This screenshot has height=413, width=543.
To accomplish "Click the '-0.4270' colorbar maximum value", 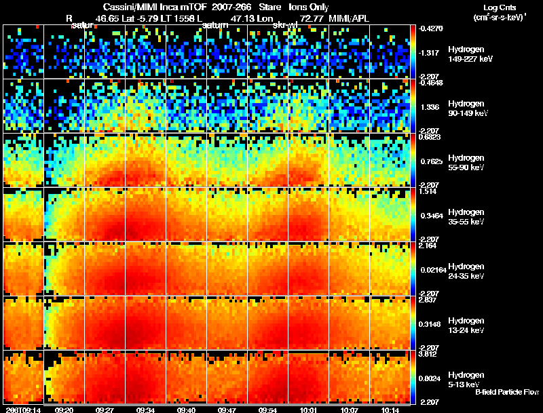I will pyautogui.click(x=430, y=28).
